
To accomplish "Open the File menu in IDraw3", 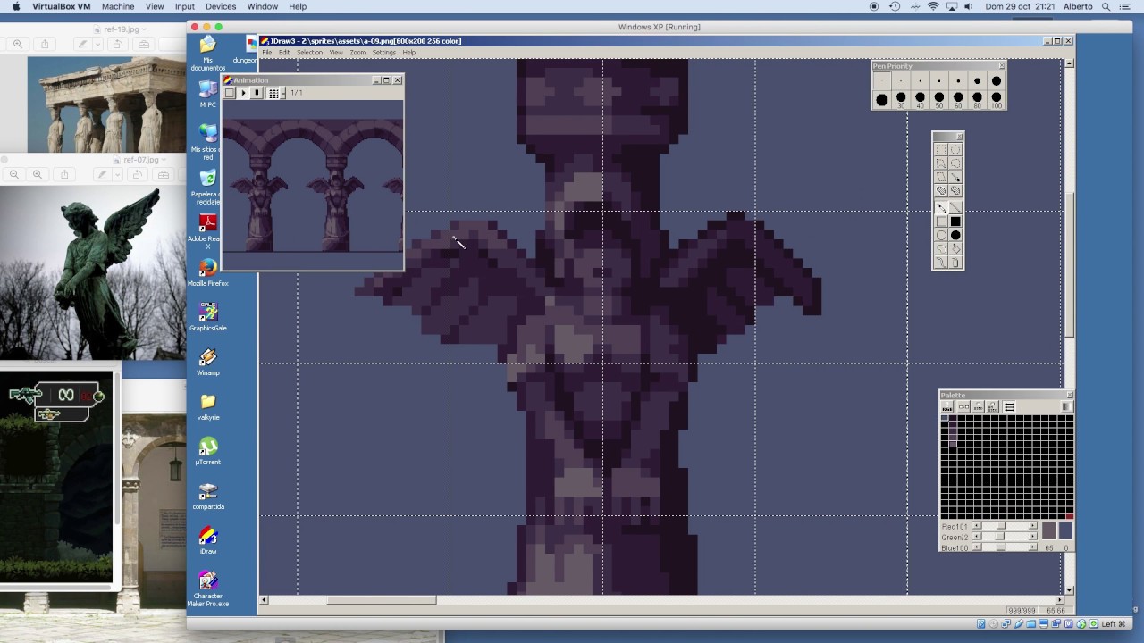I will point(266,53).
